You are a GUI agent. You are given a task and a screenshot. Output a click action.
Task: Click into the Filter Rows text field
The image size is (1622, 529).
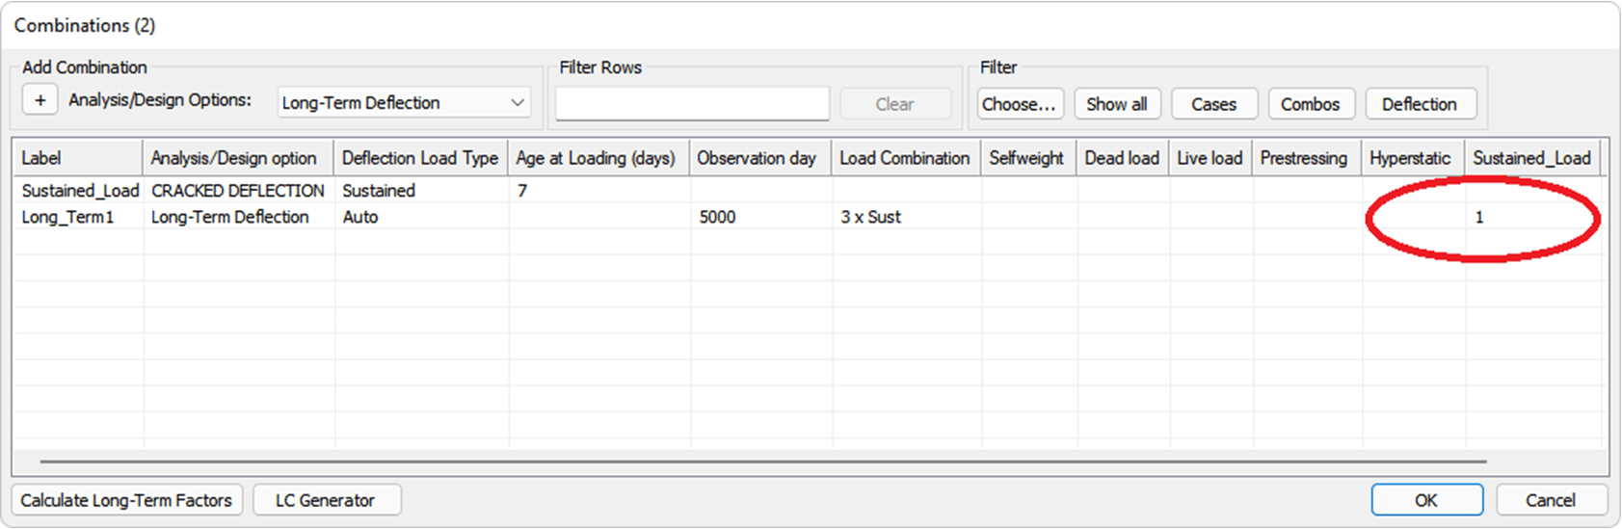(692, 104)
